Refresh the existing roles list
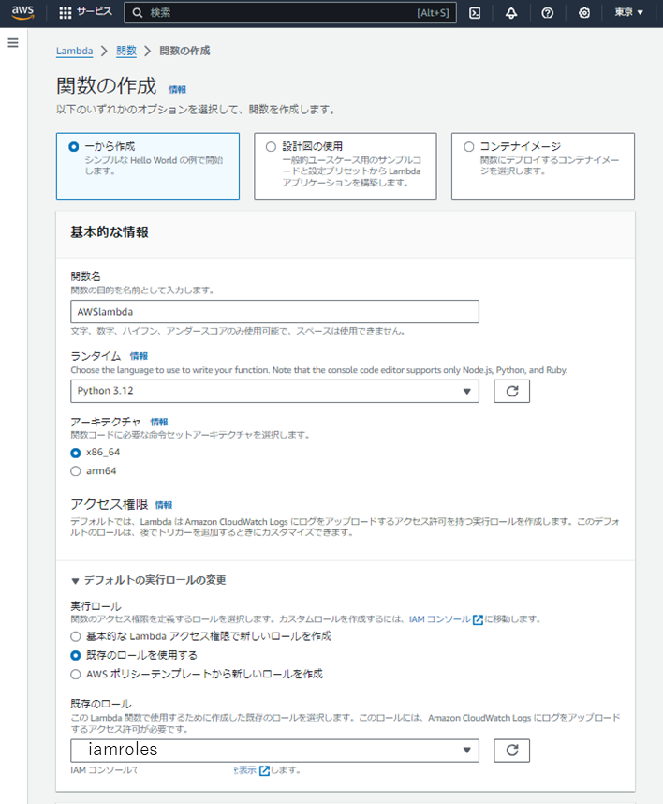The image size is (663, 804). point(511,751)
